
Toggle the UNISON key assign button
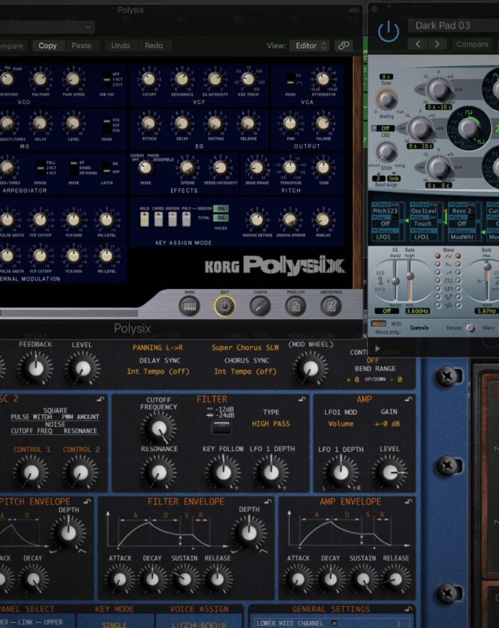tap(173, 219)
